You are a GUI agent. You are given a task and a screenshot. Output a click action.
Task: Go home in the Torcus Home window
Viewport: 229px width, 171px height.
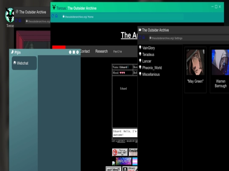pyautogui.click(x=56, y=16)
